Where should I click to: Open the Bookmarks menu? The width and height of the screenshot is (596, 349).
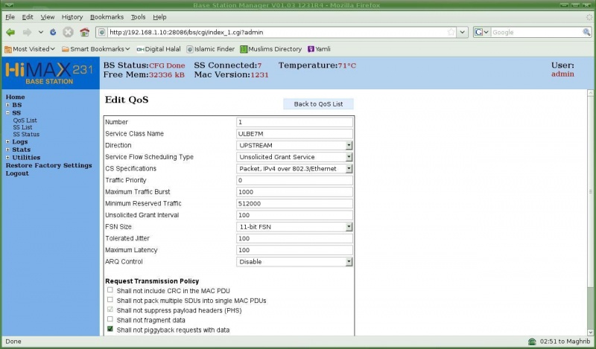[x=107, y=16]
